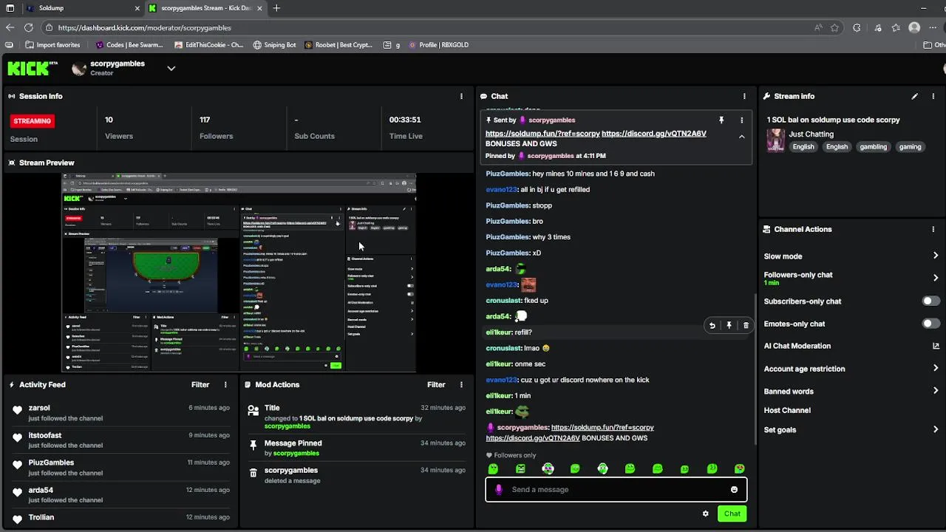The width and height of the screenshot is (946, 532).
Task: Open browser profile avatar
Action: (914, 27)
